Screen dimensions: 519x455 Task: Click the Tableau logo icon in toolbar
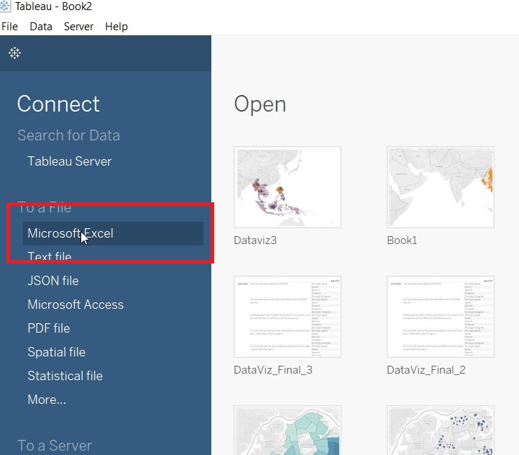tap(14, 53)
